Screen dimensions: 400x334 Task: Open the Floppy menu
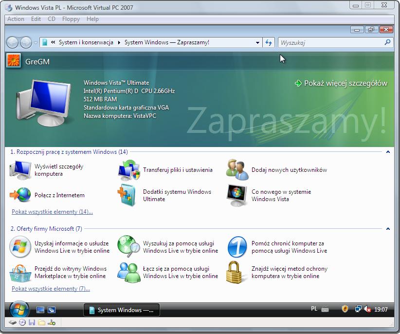[71, 19]
